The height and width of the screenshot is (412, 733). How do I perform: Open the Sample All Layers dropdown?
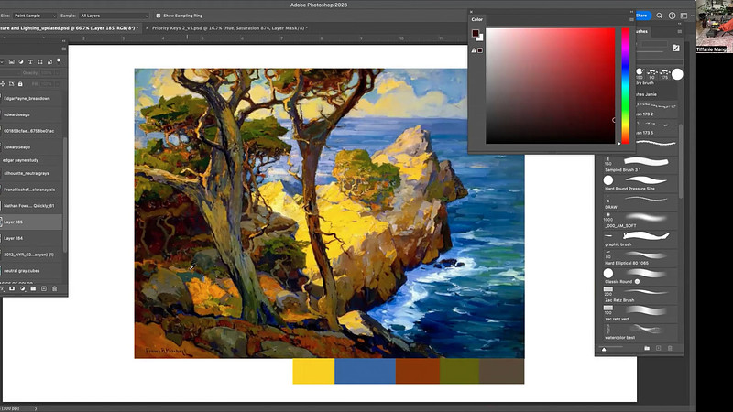(x=114, y=16)
